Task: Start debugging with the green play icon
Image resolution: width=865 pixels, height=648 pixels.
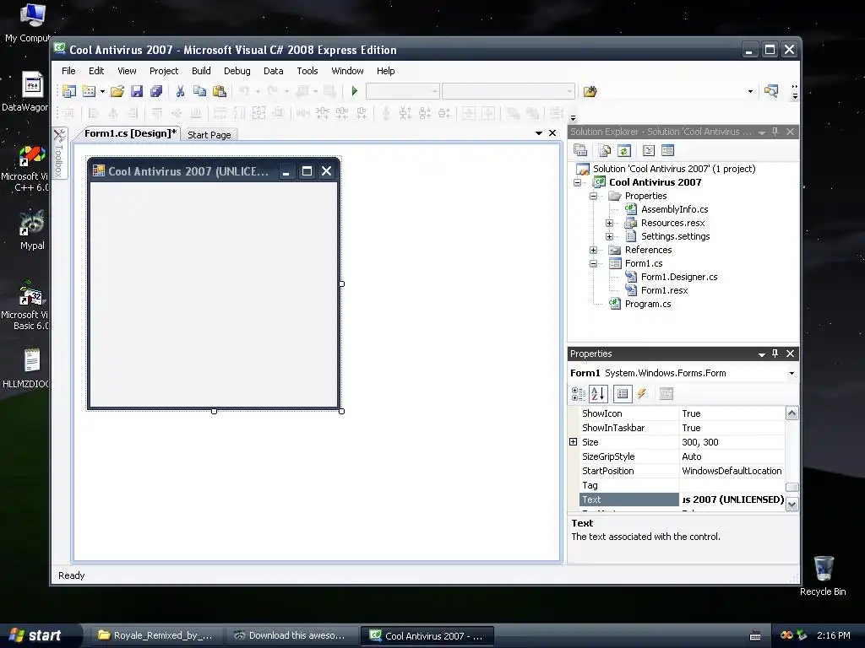Action: (355, 91)
